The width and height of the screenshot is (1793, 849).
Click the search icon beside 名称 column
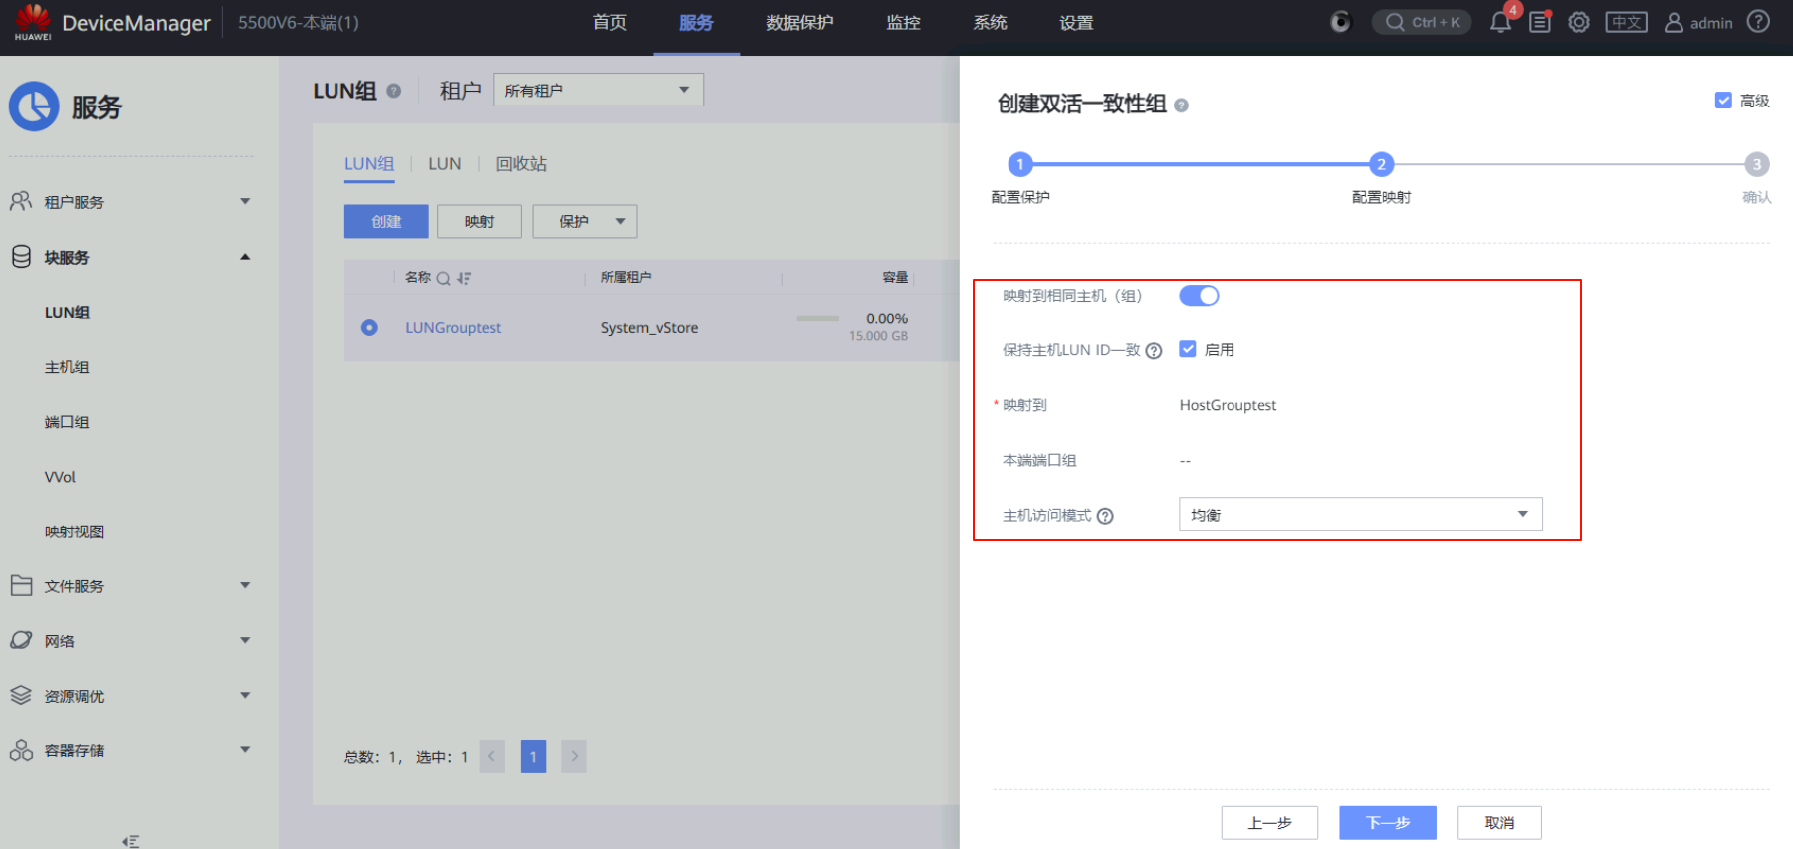(444, 278)
